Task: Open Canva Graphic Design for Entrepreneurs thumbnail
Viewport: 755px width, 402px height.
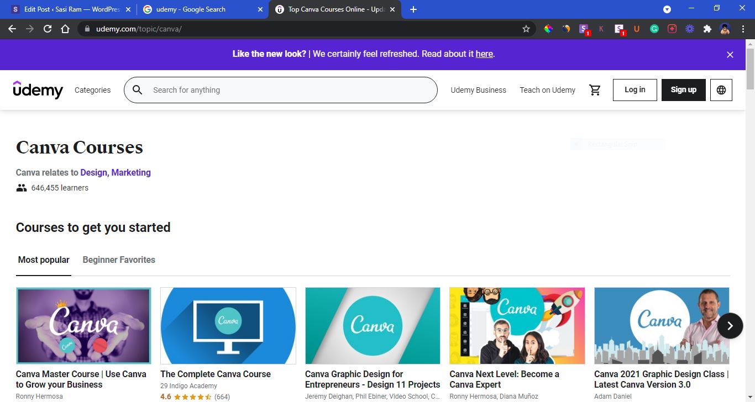Action: pyautogui.click(x=373, y=326)
